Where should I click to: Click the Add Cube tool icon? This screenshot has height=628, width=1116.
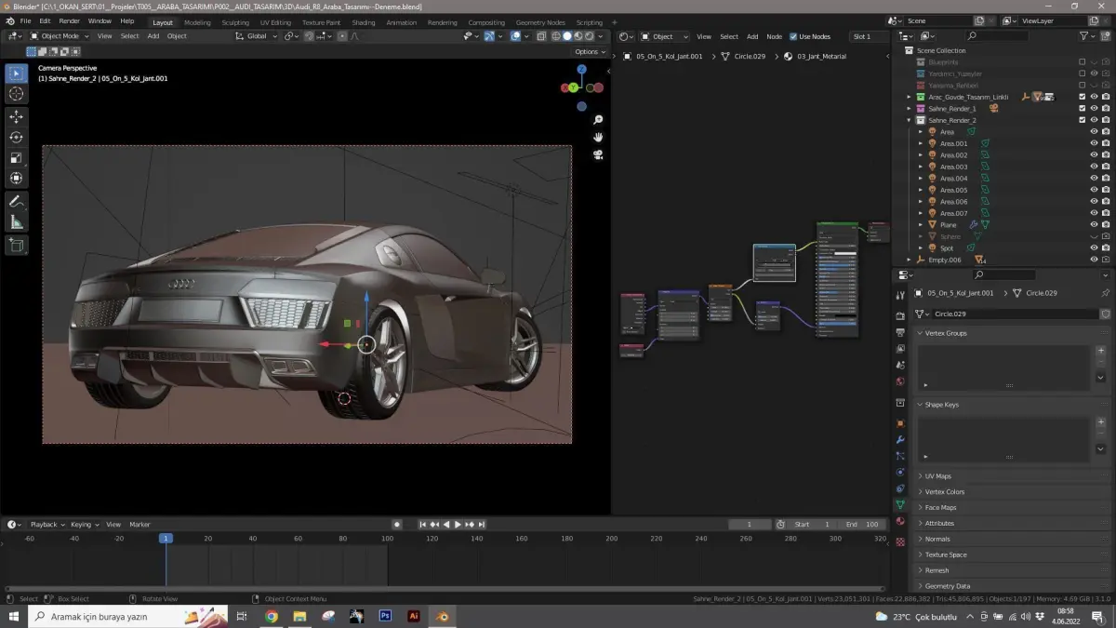16,245
